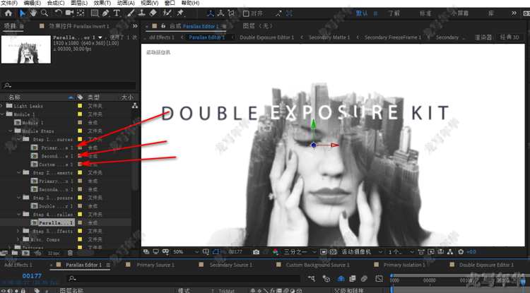Select the Rectangle shape tool
The image size is (530, 293).
click(95, 13)
